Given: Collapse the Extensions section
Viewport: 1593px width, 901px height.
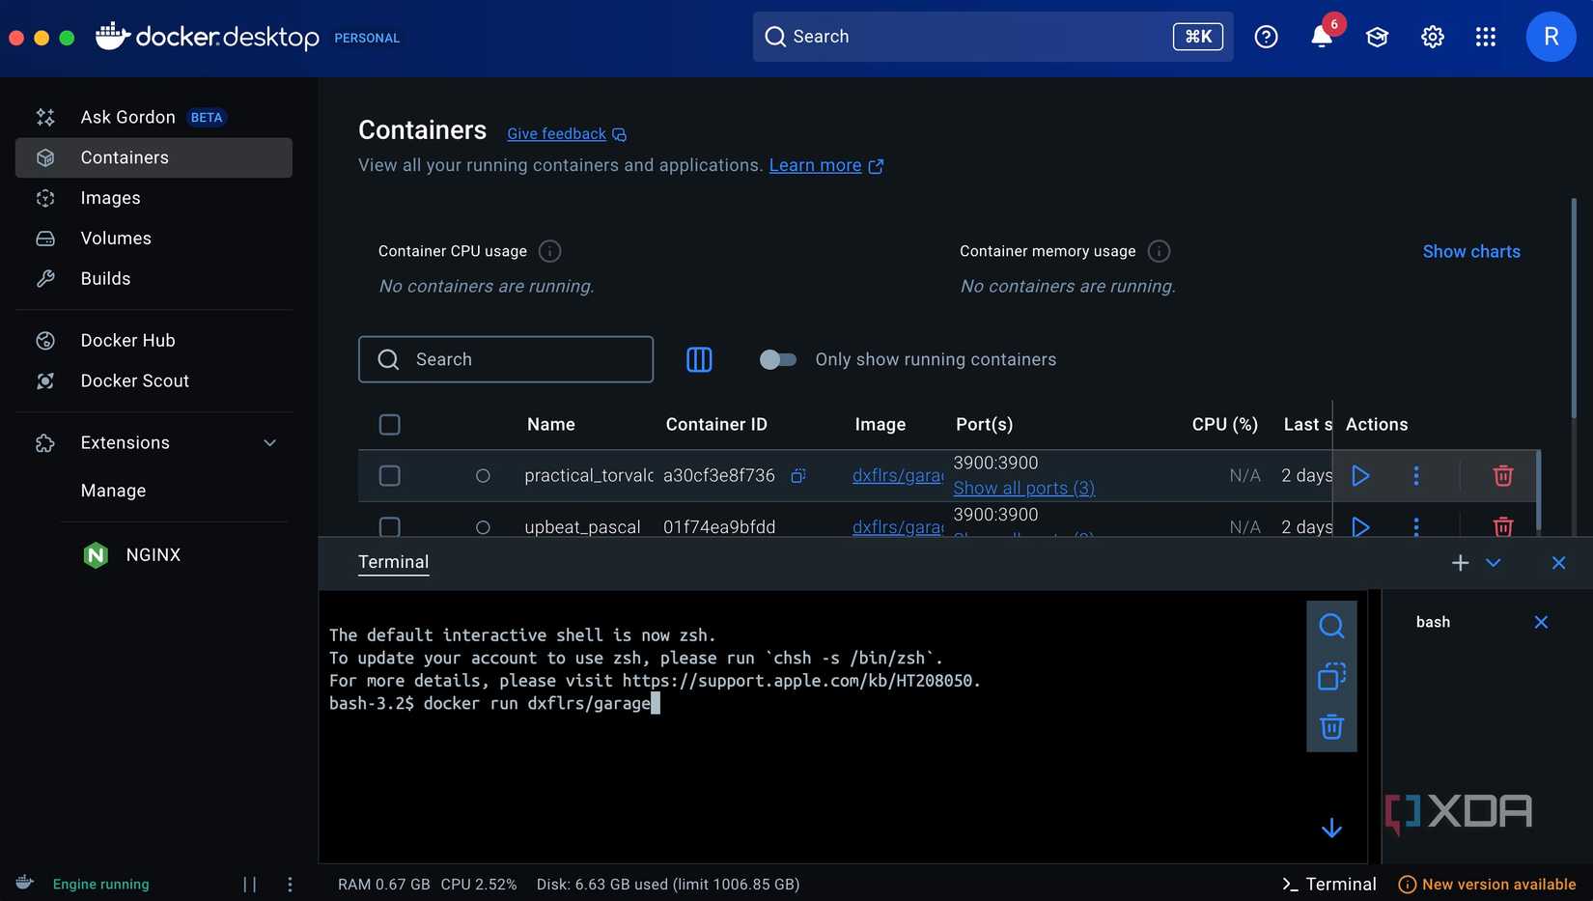Looking at the screenshot, I should (269, 442).
